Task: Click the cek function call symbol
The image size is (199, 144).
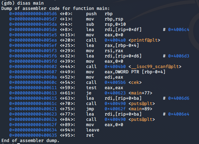Action: pos(135,82)
